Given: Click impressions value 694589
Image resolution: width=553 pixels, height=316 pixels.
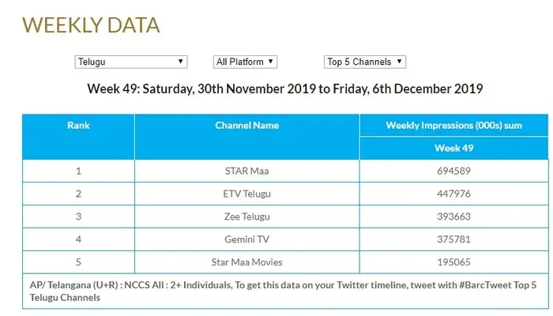Looking at the screenshot, I should coord(453,171).
